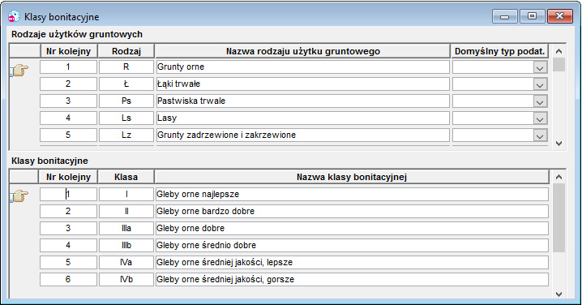Open tax type dropdown for Grunty orne
Screen dimensions: 582x305
540,67
